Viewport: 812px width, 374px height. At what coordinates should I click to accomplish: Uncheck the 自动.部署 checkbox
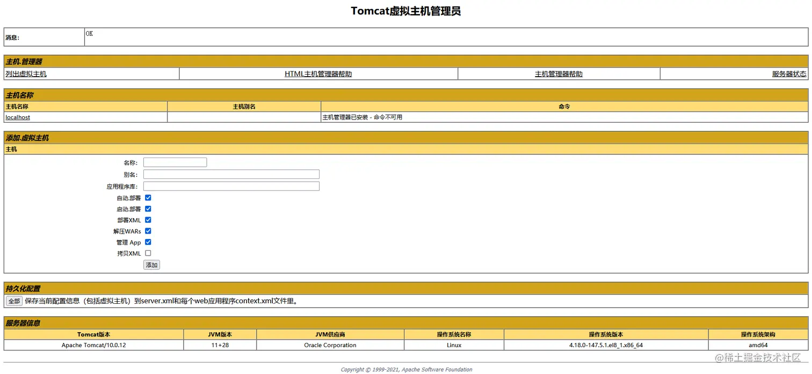tap(148, 198)
